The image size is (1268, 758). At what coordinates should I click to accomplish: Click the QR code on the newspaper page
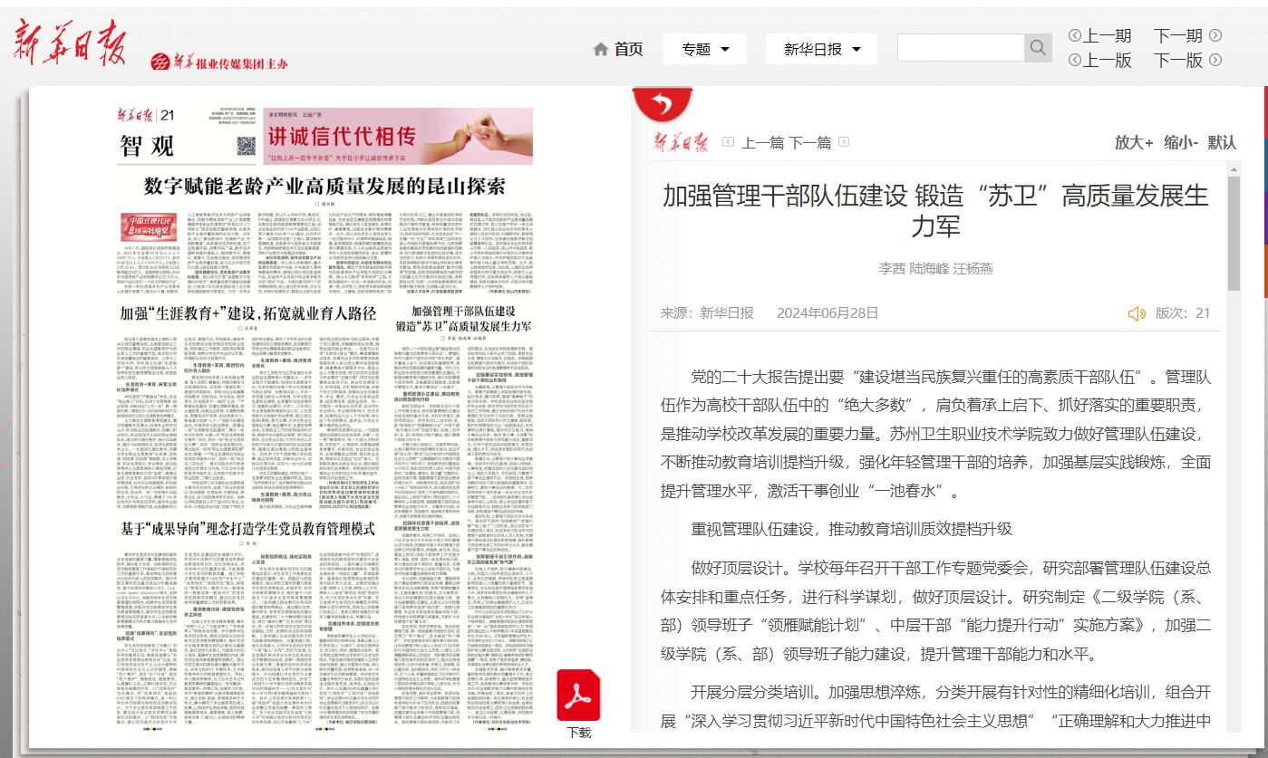coord(247,145)
